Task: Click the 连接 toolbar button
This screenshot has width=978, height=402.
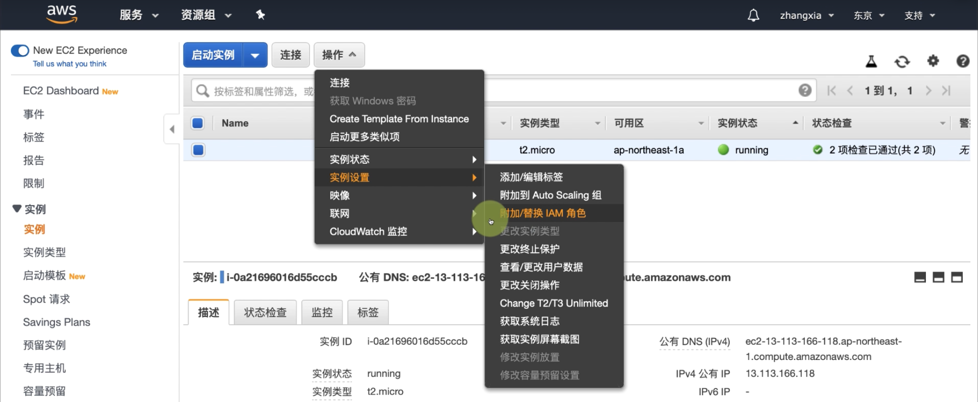Action: click(290, 55)
